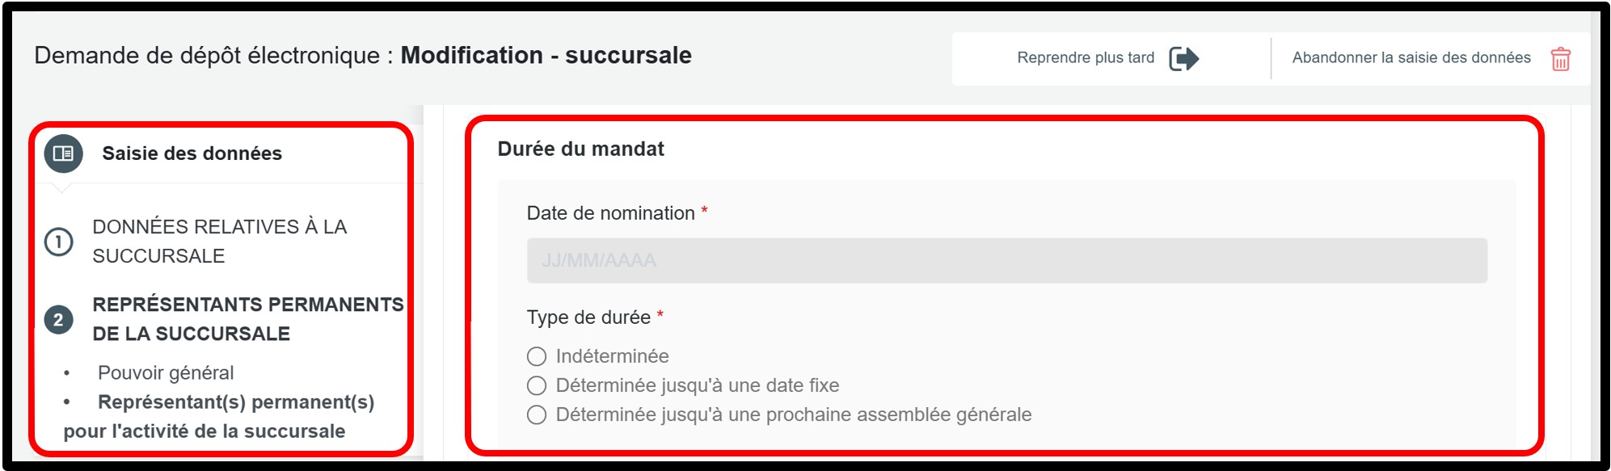Focus the Date de nomination JJ/MM/AAAA field
The width and height of the screenshot is (1611, 471).
tap(1006, 260)
